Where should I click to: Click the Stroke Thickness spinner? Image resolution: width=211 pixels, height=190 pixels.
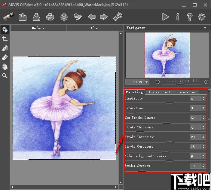(x=203, y=127)
